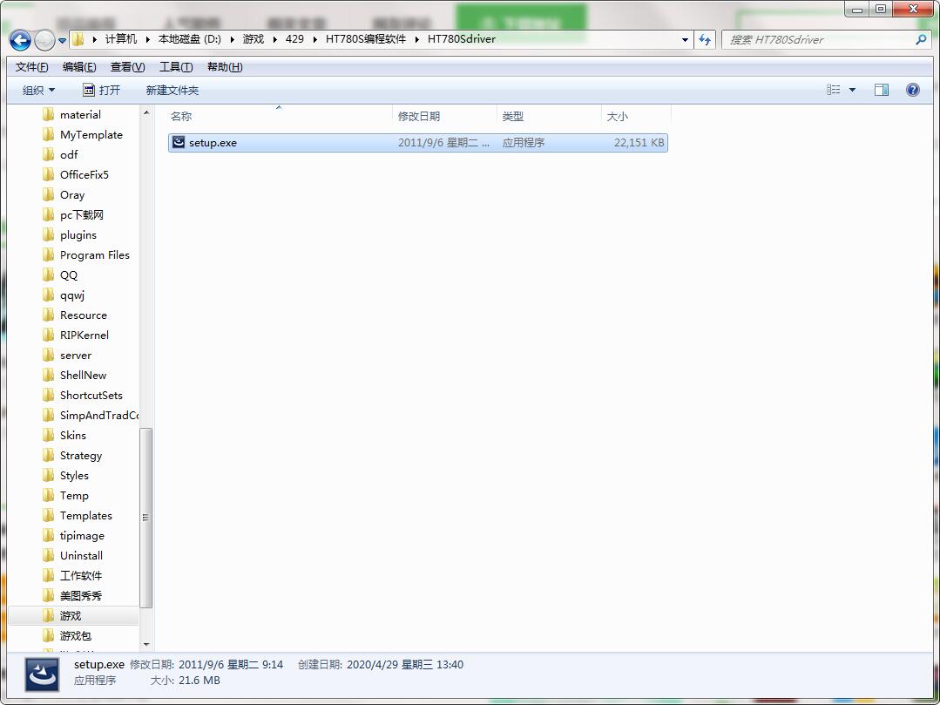940x705 pixels.
Task: Expand the 组织 dropdown
Action: click(38, 90)
